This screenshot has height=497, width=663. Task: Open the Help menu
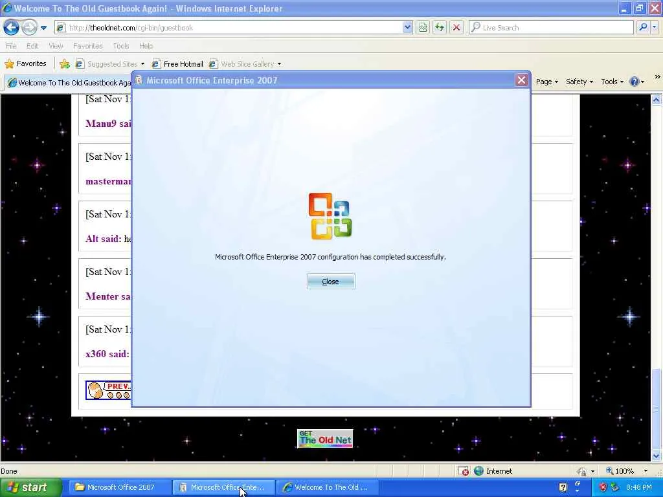point(146,46)
